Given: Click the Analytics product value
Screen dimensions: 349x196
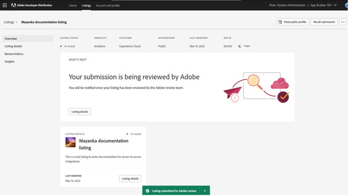Looking at the screenshot, I should point(100,46).
